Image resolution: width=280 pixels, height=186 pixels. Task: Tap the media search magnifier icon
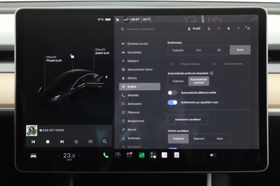[105, 141]
